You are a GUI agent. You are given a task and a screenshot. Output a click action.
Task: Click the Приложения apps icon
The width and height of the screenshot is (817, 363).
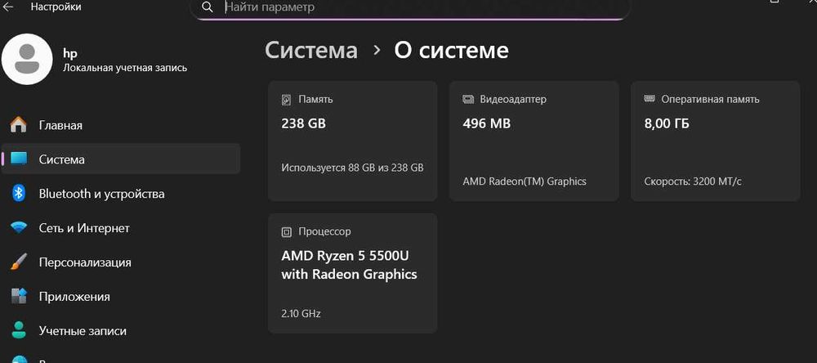coord(18,297)
